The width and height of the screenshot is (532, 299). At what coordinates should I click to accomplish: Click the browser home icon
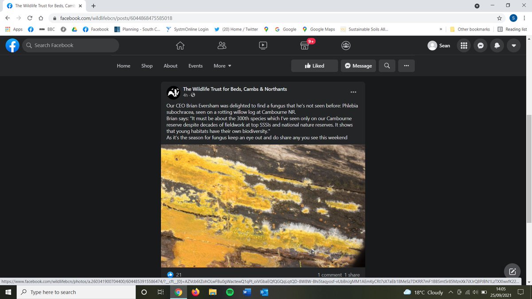pos(41,18)
